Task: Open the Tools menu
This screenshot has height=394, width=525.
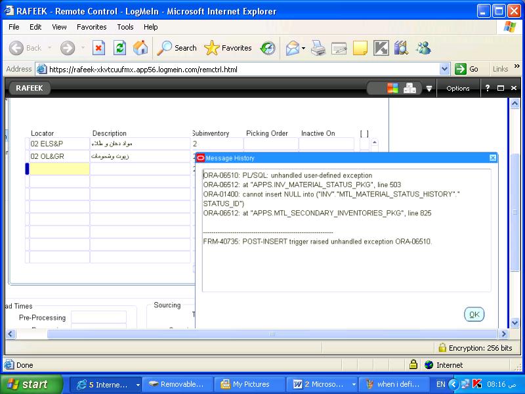Action: [125, 27]
